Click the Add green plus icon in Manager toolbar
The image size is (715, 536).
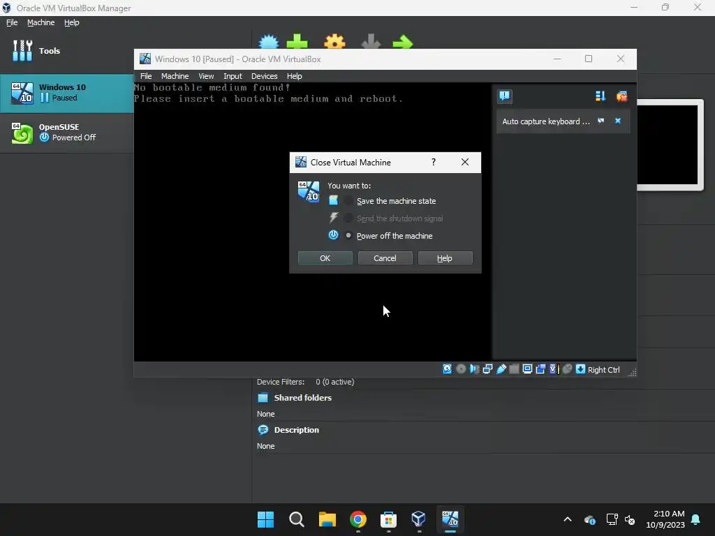pos(297,42)
